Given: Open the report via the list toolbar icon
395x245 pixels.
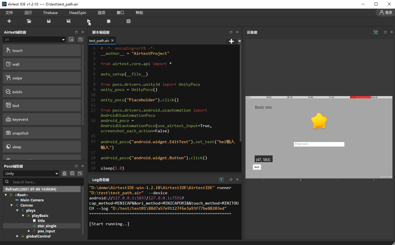Looking at the screenshot, I should click(129, 21).
